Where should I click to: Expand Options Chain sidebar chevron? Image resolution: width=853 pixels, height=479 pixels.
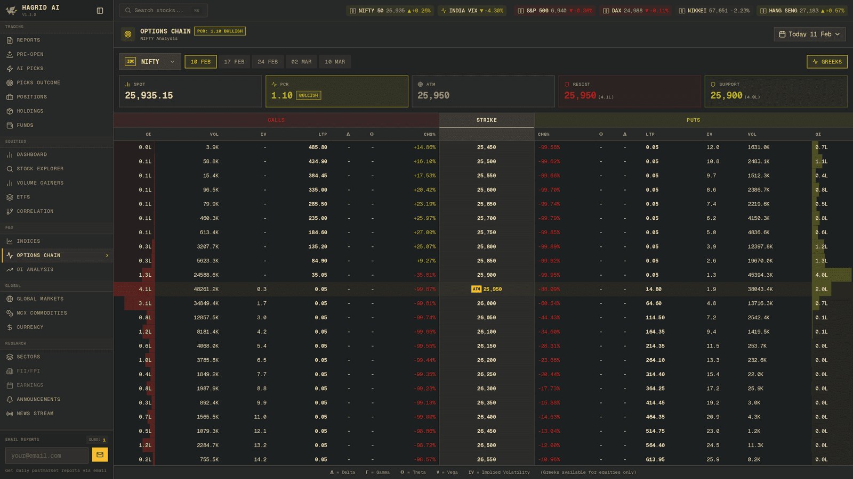point(107,255)
